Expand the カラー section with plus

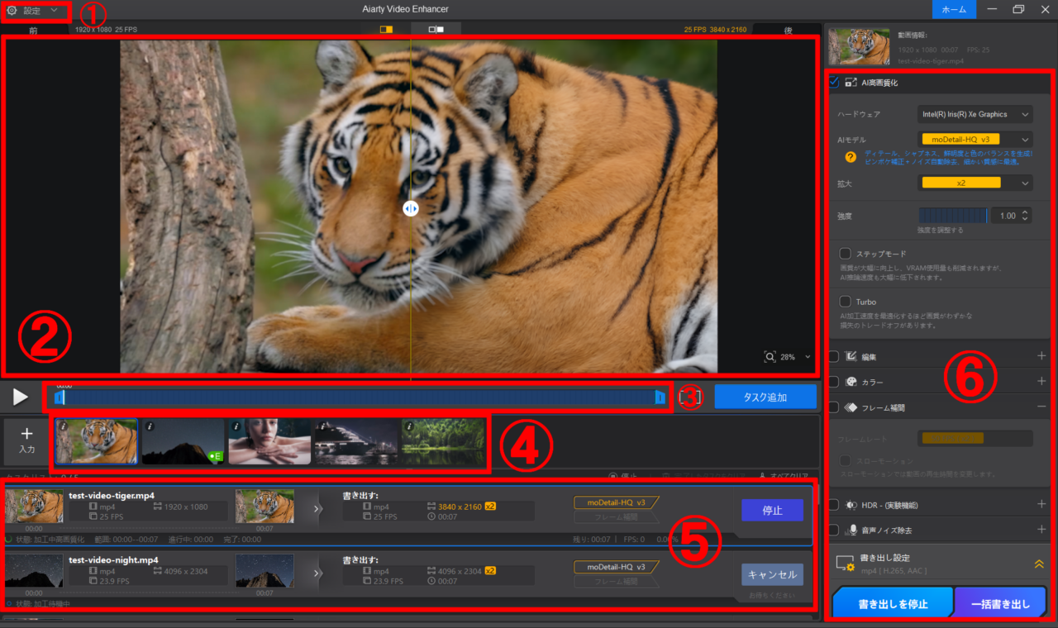pos(1041,381)
